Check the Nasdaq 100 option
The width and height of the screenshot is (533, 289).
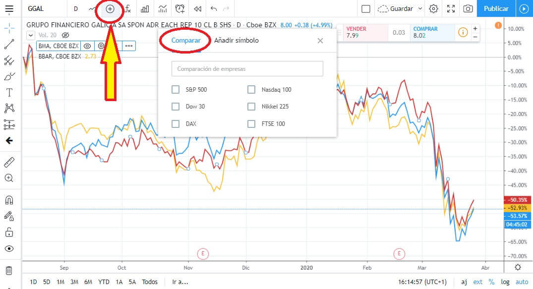(251, 90)
